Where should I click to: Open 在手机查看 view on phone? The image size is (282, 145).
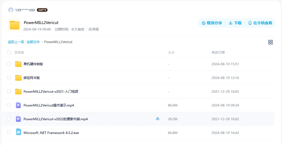pos(260,23)
